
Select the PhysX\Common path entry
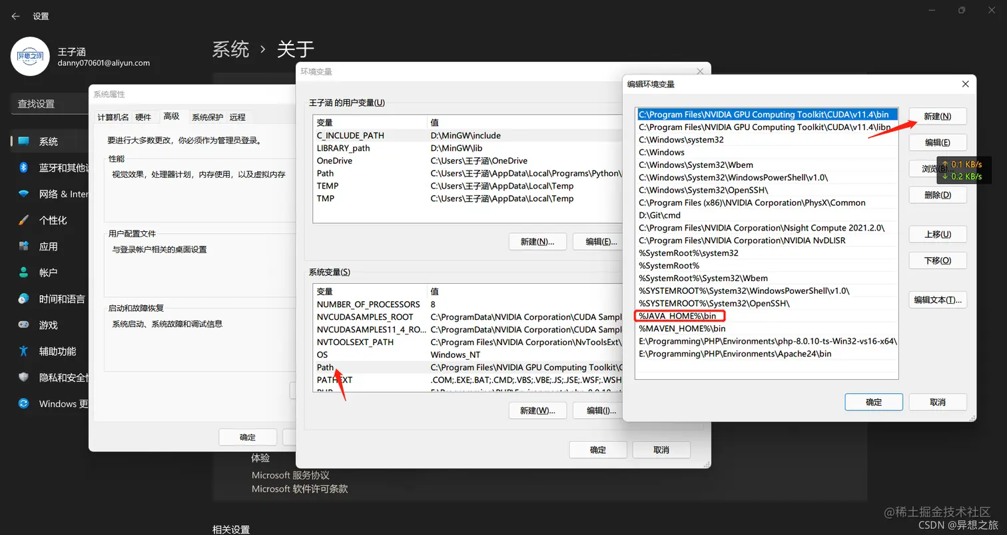767,203
